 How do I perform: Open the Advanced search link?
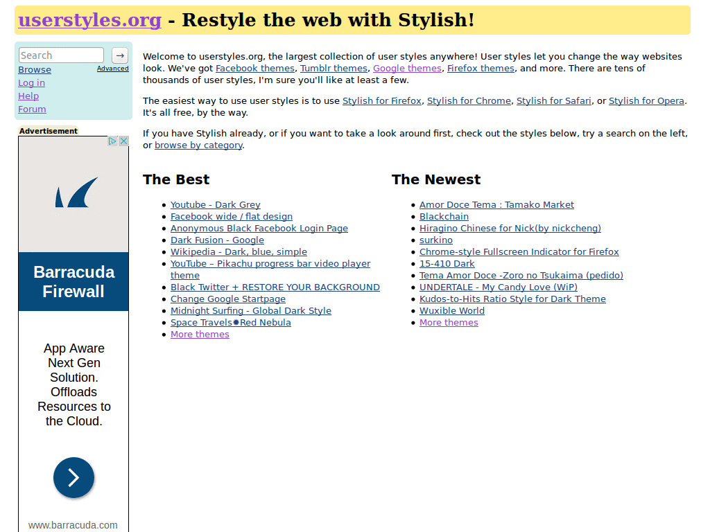click(x=113, y=69)
